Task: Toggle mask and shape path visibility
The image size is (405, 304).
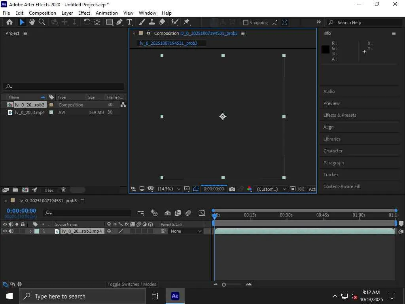Action: [196, 189]
